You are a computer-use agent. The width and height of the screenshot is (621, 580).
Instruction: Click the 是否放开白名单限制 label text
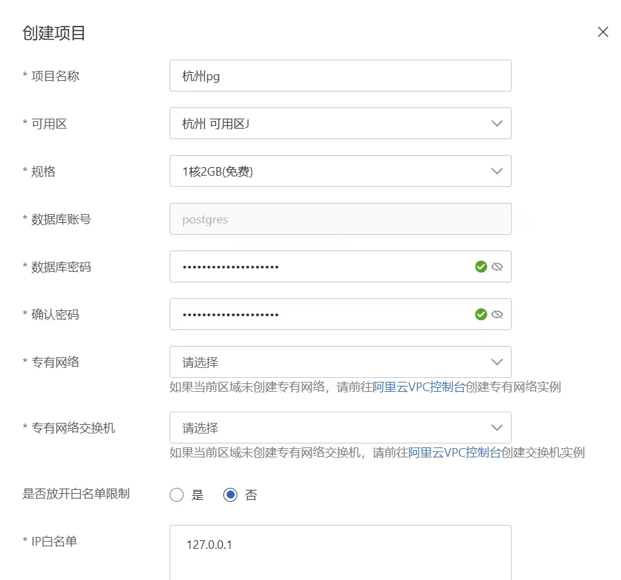tap(76, 494)
